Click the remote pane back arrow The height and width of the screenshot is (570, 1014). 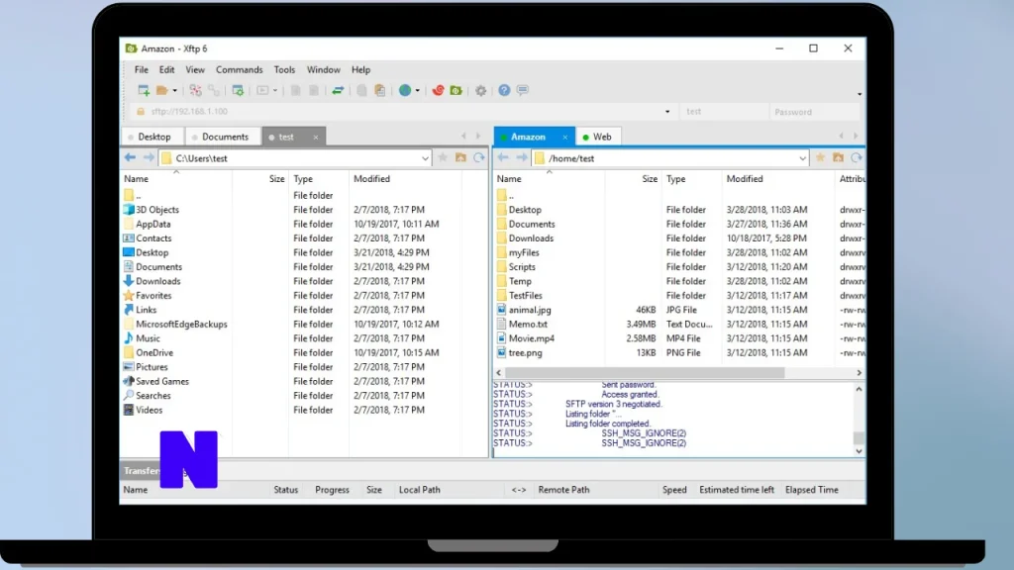tap(503, 157)
